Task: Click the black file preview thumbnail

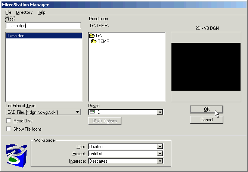Action: coord(206,67)
